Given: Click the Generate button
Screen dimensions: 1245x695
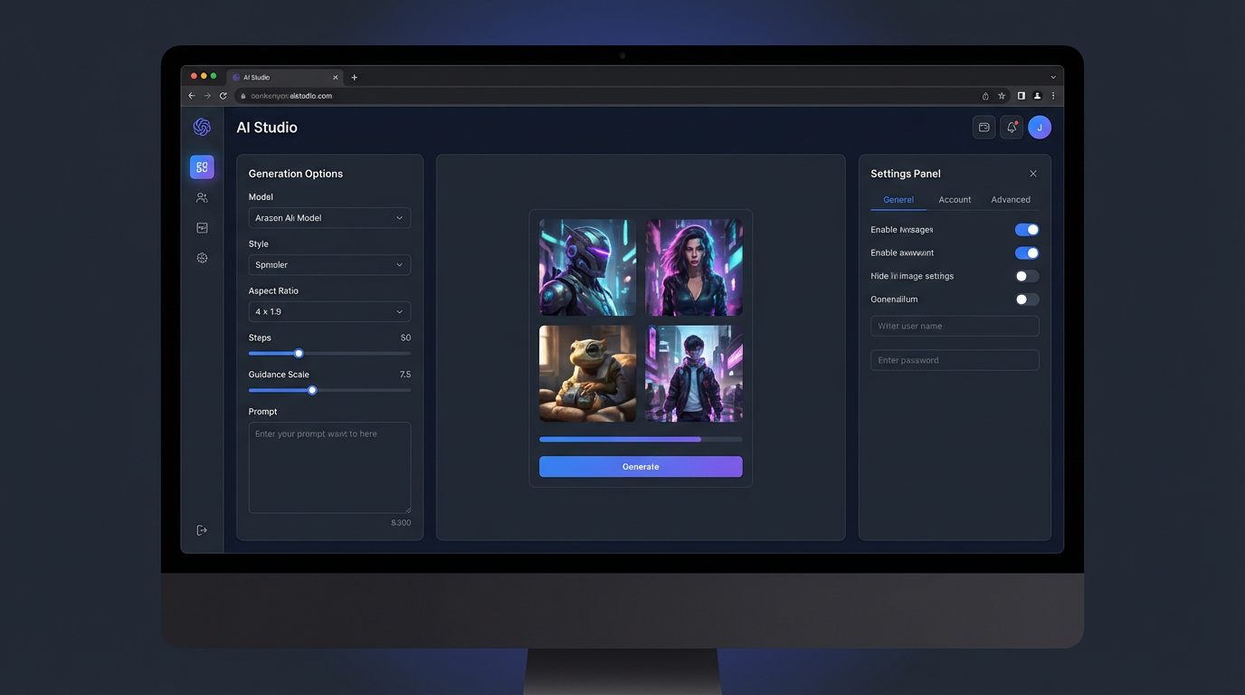Looking at the screenshot, I should [641, 466].
